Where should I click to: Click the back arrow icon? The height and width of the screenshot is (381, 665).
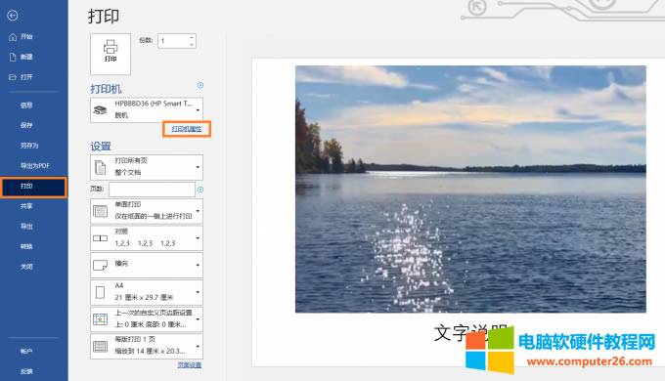click(13, 16)
